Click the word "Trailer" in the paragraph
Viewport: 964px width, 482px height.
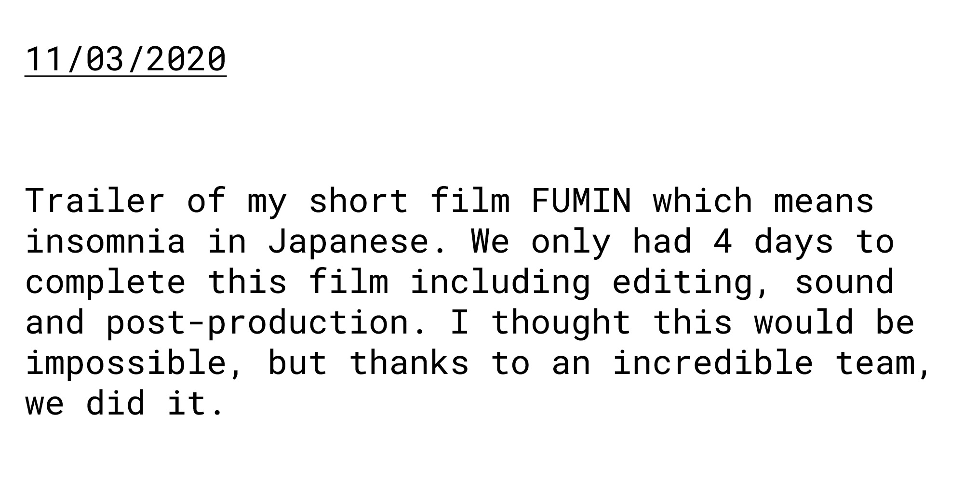coord(95,201)
